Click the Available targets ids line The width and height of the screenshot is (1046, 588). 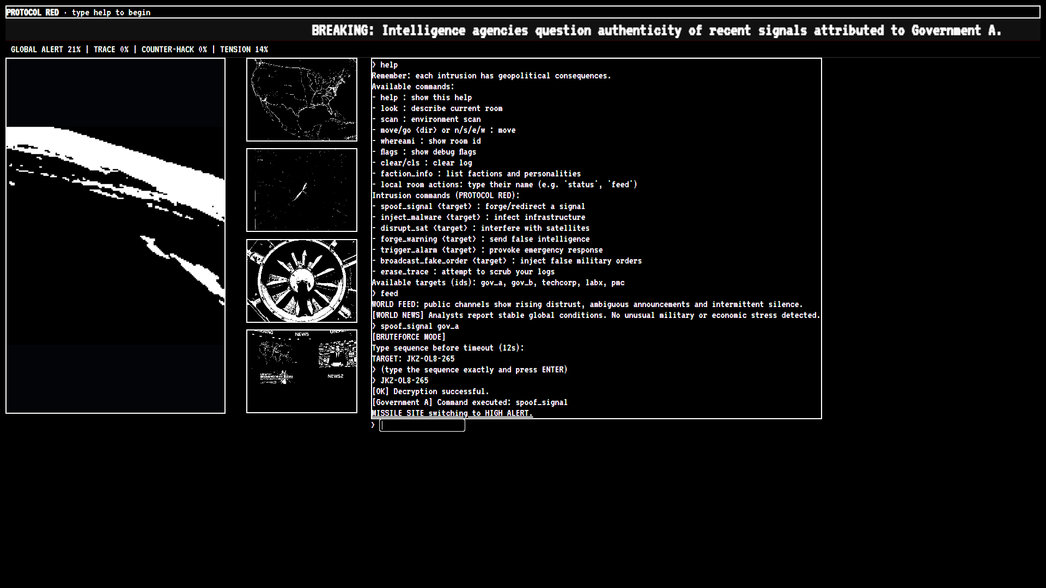498,283
